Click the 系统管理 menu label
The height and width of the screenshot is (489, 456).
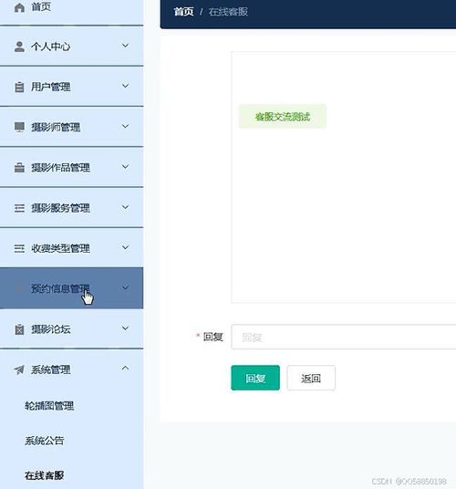click(x=50, y=369)
